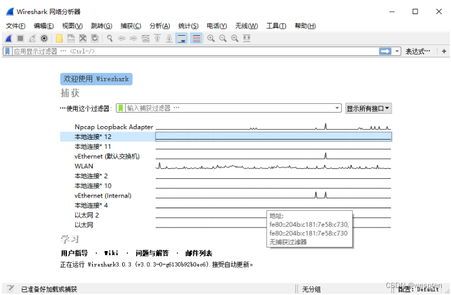The height and width of the screenshot is (295, 451).
Task: Open the 帮助(H) menu
Action: [x=305, y=26]
